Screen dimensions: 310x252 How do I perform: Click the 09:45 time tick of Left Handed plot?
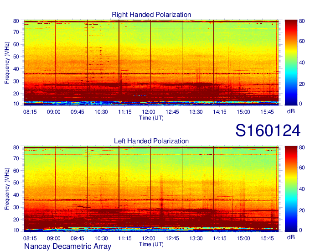click(77, 238)
